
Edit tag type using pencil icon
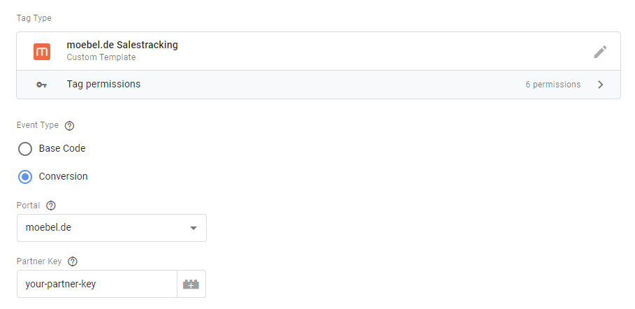[600, 52]
